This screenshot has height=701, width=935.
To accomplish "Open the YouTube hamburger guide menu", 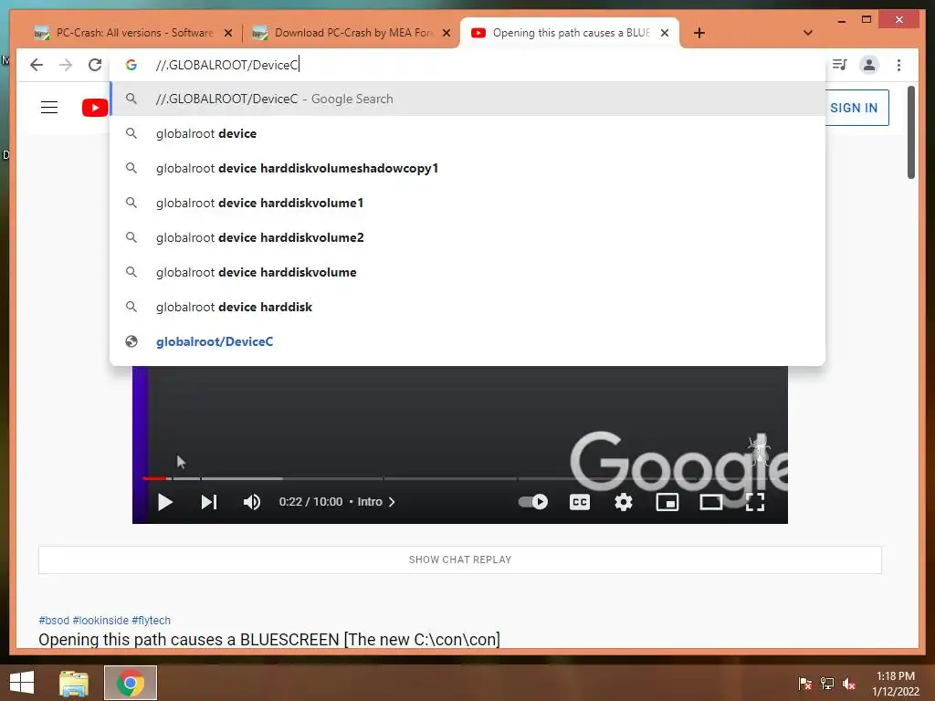I will point(49,108).
